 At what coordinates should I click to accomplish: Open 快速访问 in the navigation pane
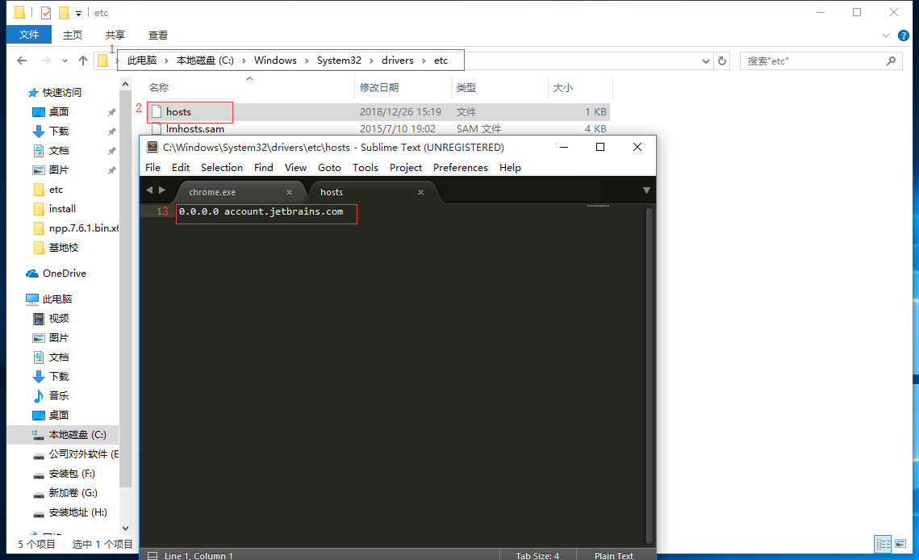point(61,93)
